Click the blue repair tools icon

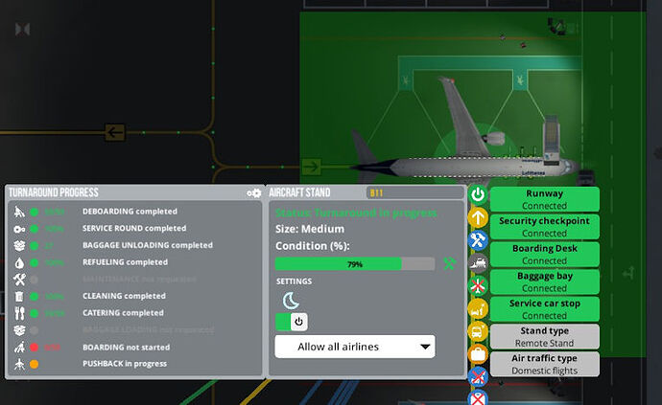tap(478, 239)
